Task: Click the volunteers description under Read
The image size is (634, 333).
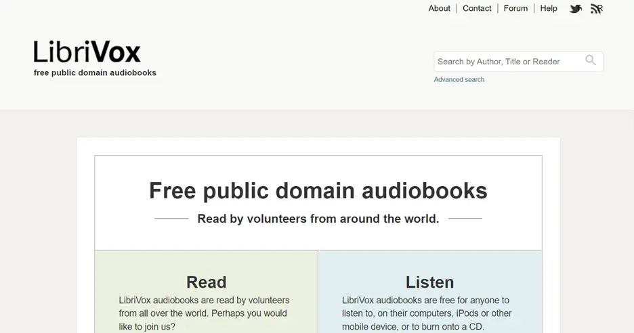Action: click(204, 313)
